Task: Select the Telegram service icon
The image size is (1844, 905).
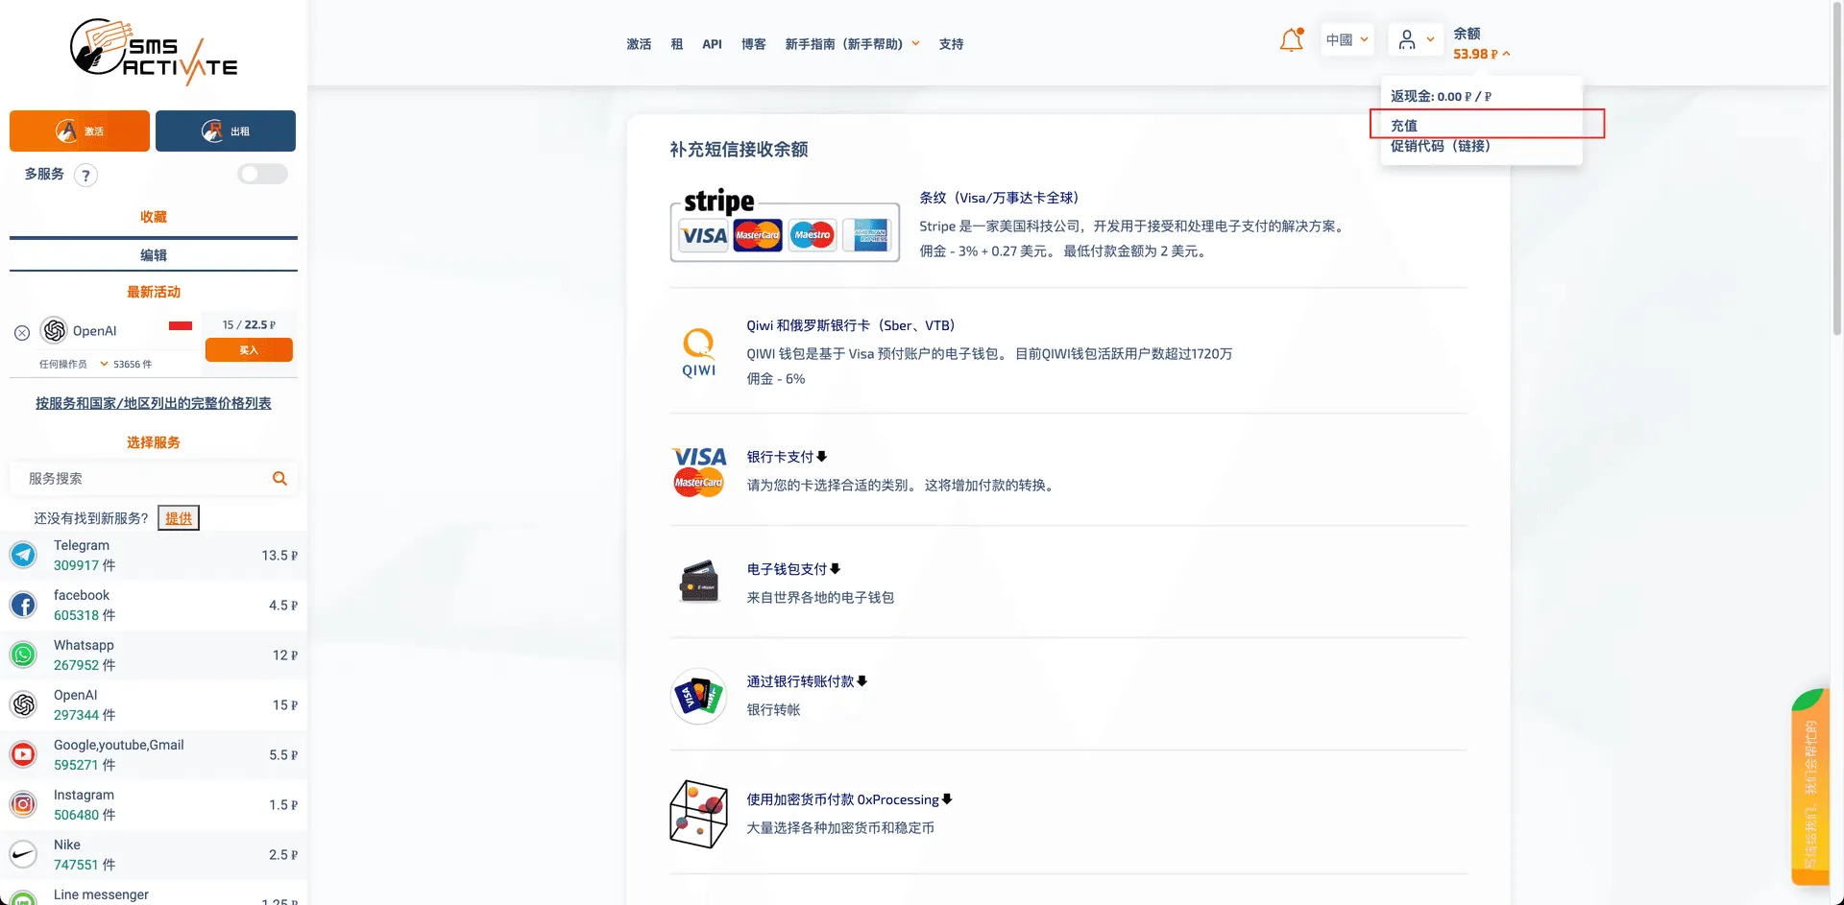Action: click(x=23, y=555)
